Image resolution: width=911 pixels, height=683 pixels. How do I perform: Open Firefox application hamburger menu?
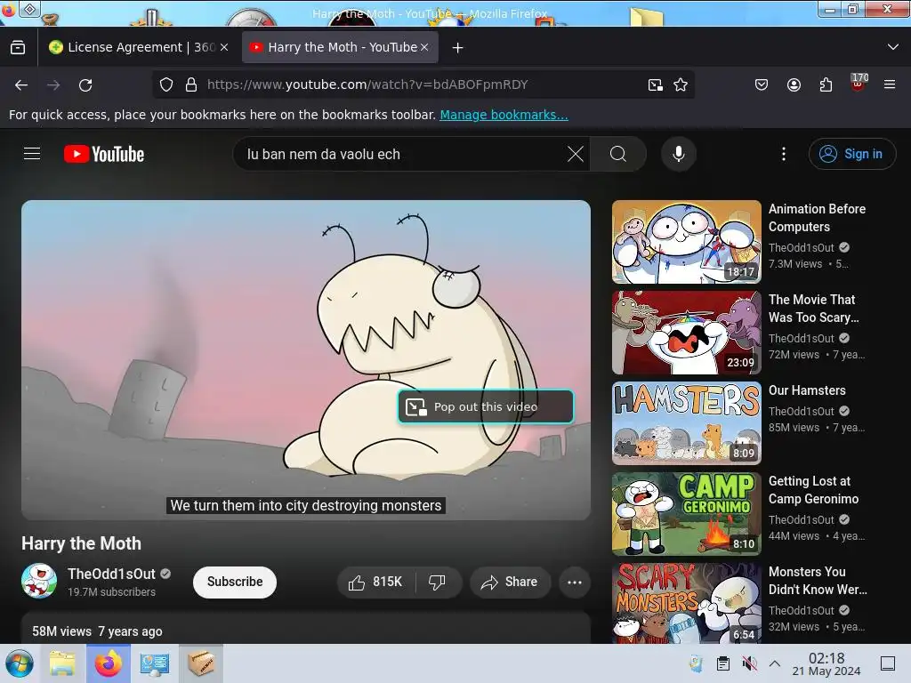coord(890,84)
